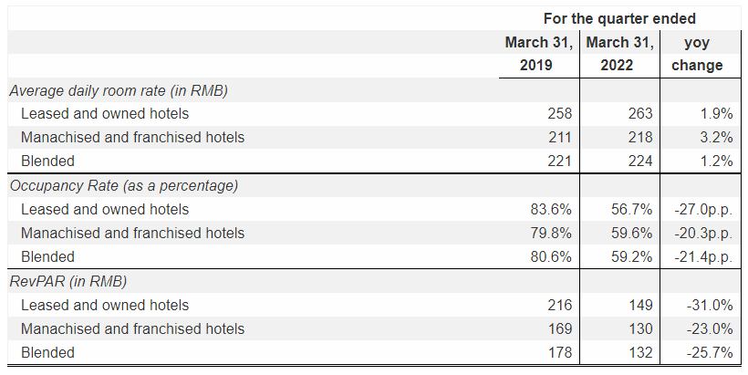Click 'Occupancy Rate (as a percentage)' heading
Viewport: 748px width, 375px height.
(124, 185)
